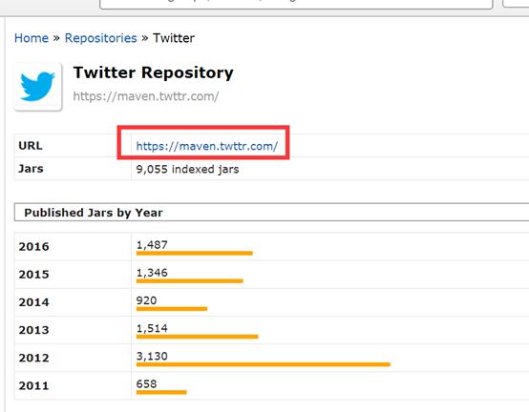Click the orange bar for 2014

pos(172,309)
